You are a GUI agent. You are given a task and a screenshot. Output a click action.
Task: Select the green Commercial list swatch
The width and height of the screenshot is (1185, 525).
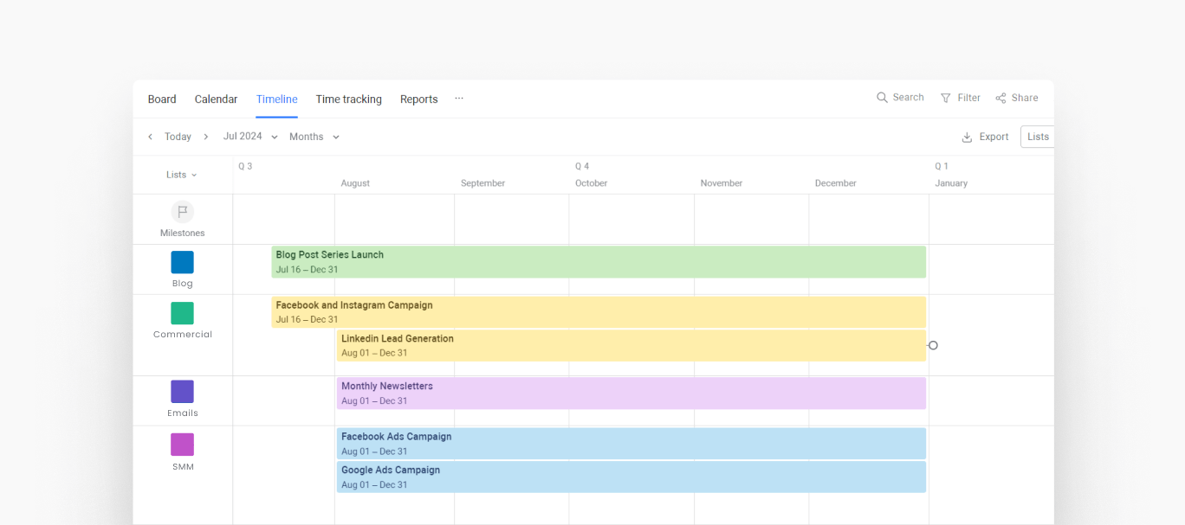coord(182,313)
